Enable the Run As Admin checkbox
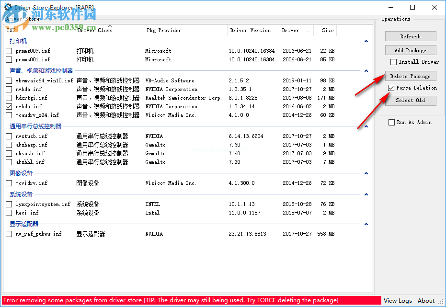This screenshot has height=307, width=446. [x=391, y=122]
